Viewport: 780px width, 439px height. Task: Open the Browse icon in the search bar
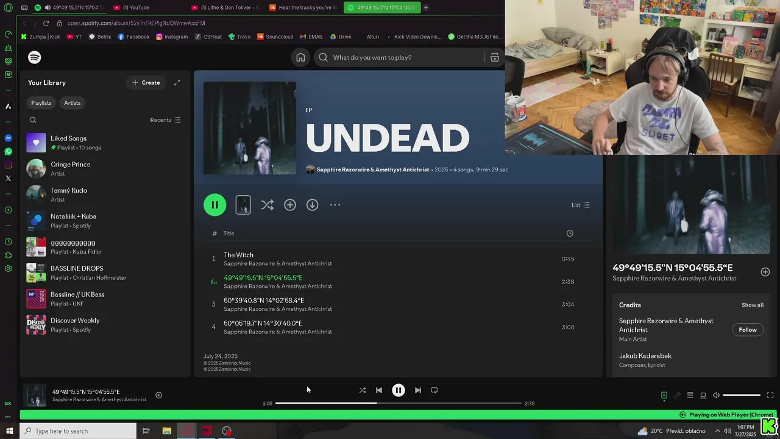point(495,57)
